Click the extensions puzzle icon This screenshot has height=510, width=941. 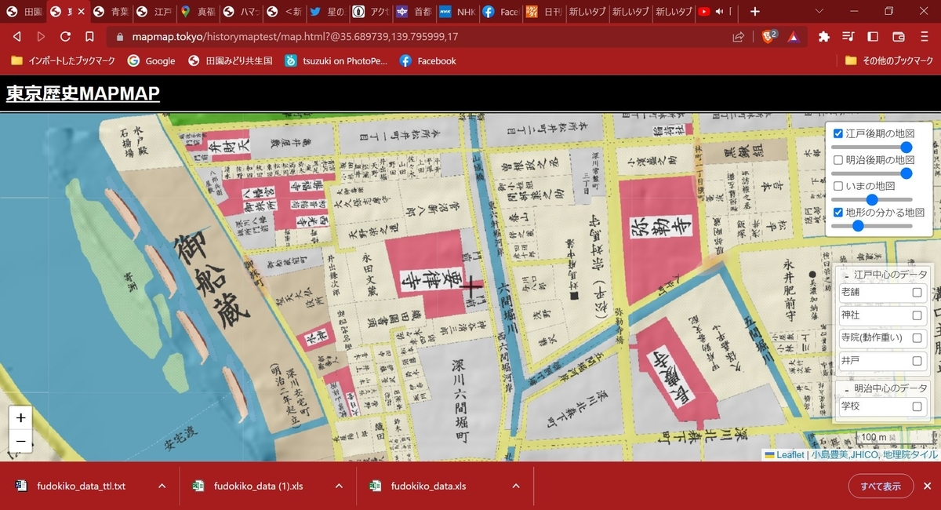point(824,36)
